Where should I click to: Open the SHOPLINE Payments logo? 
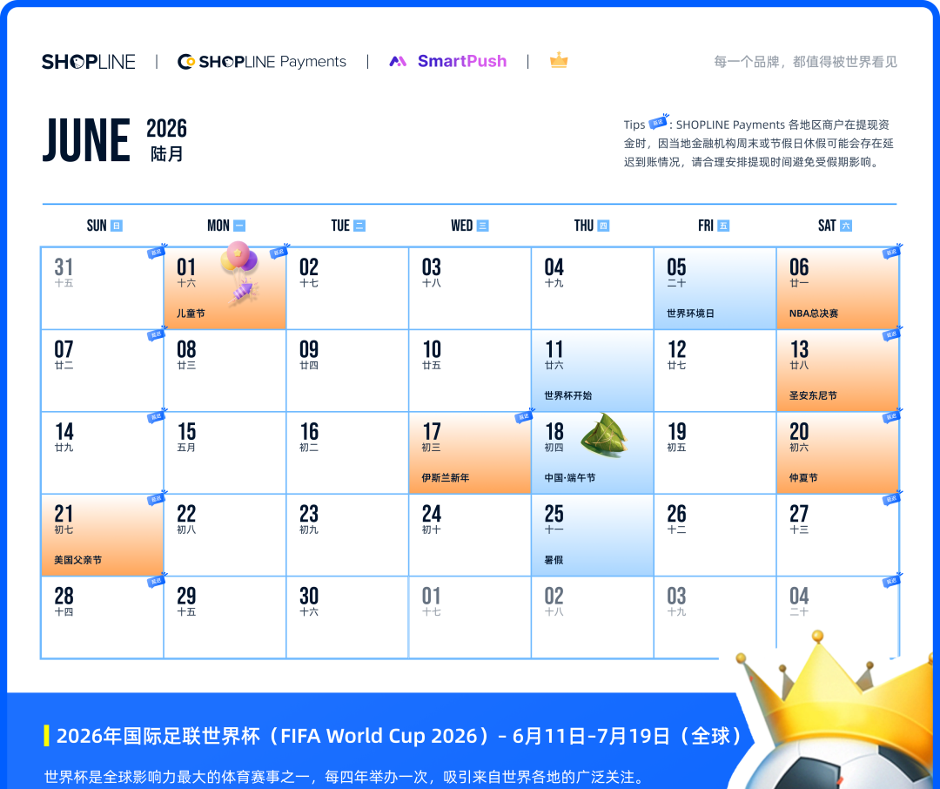(x=262, y=62)
